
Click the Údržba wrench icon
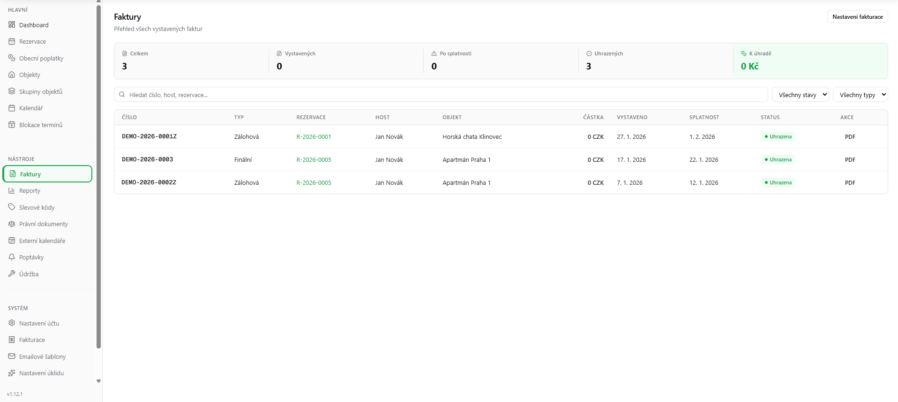(12, 274)
